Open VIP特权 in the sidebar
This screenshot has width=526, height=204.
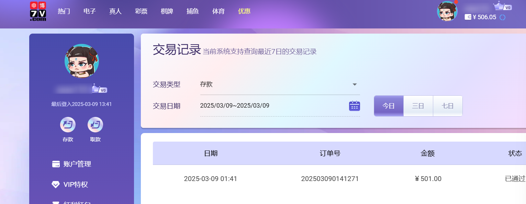tap(76, 184)
